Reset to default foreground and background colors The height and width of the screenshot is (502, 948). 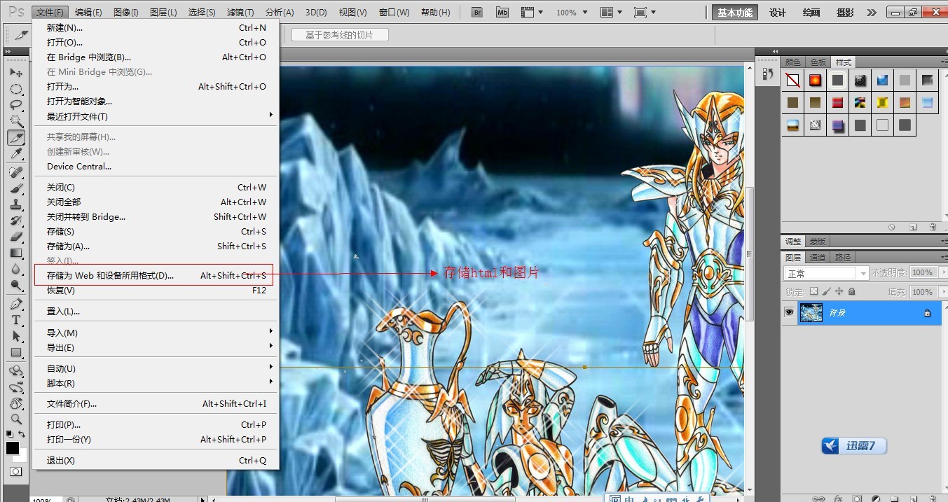(10, 435)
